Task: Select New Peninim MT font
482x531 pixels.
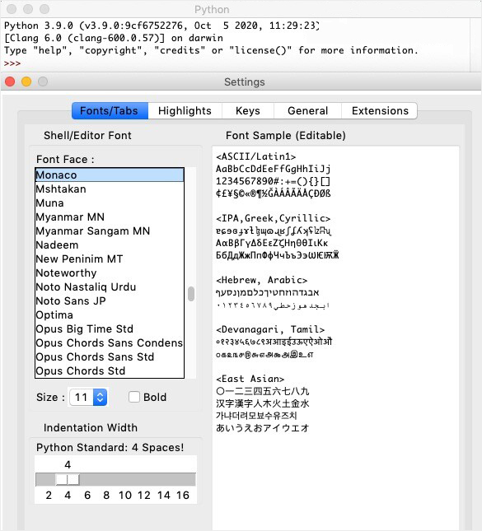Action: pyautogui.click(x=110, y=259)
